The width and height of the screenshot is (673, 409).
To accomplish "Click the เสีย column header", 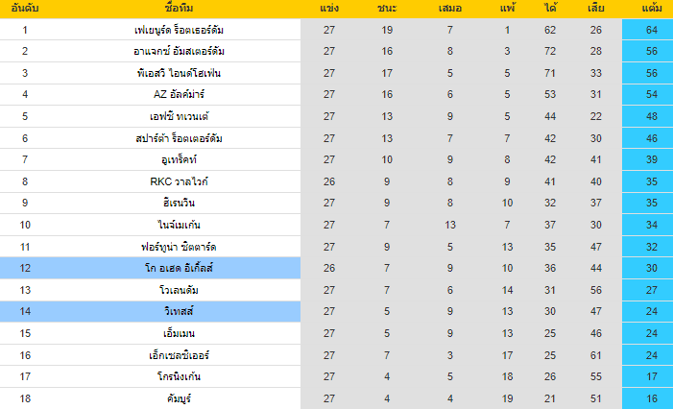I will point(595,9).
